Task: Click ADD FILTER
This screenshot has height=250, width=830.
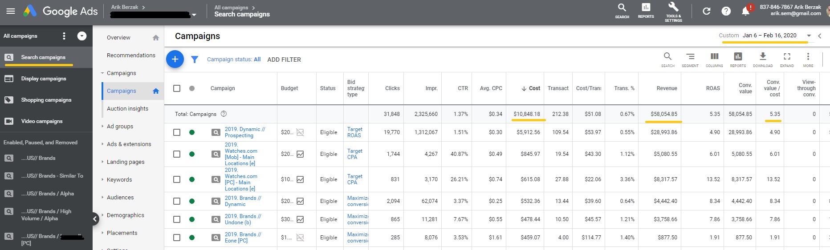Action: point(284,60)
